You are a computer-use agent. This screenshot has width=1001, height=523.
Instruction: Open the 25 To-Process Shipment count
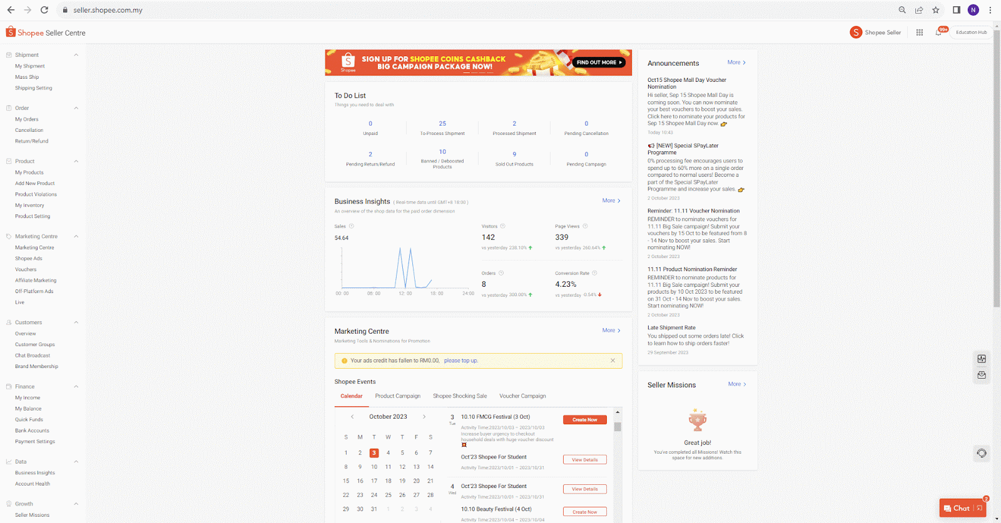[x=442, y=124]
